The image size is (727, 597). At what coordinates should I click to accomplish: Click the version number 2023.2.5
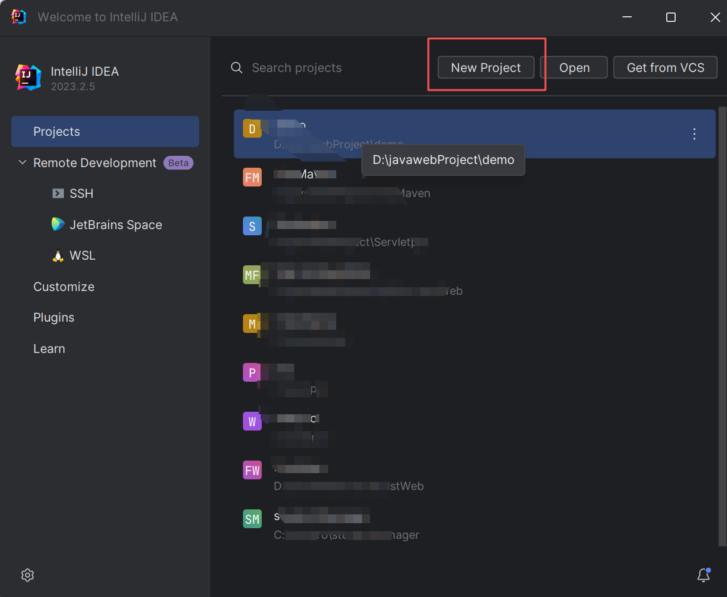[x=73, y=87]
